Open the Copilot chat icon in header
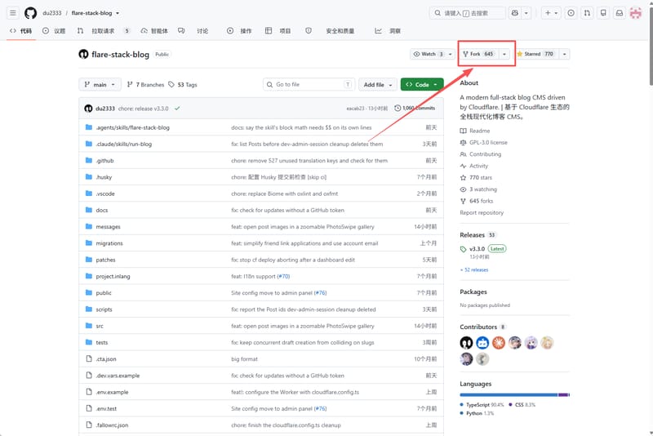This screenshot has height=436, width=653. tap(515, 13)
